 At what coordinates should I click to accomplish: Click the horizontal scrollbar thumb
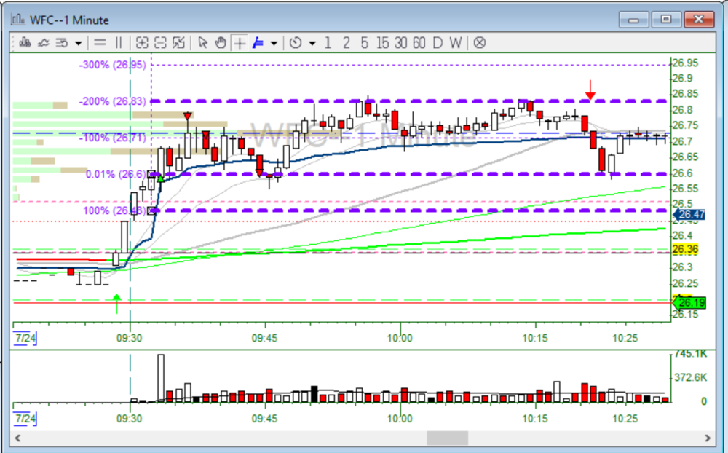(x=447, y=438)
